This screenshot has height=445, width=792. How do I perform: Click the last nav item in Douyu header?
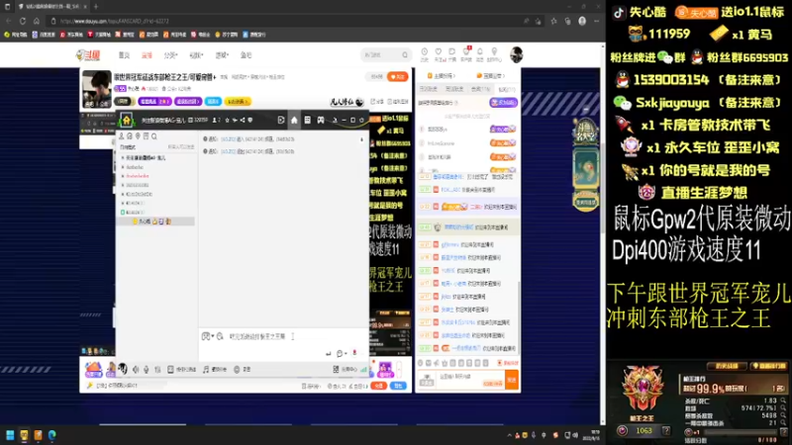click(246, 55)
